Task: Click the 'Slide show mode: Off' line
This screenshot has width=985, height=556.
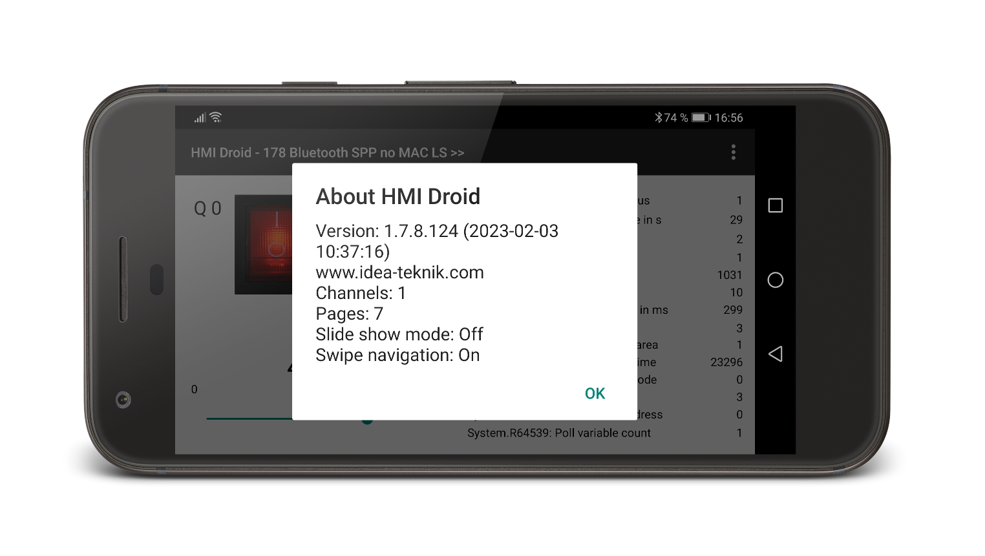Action: pos(399,335)
